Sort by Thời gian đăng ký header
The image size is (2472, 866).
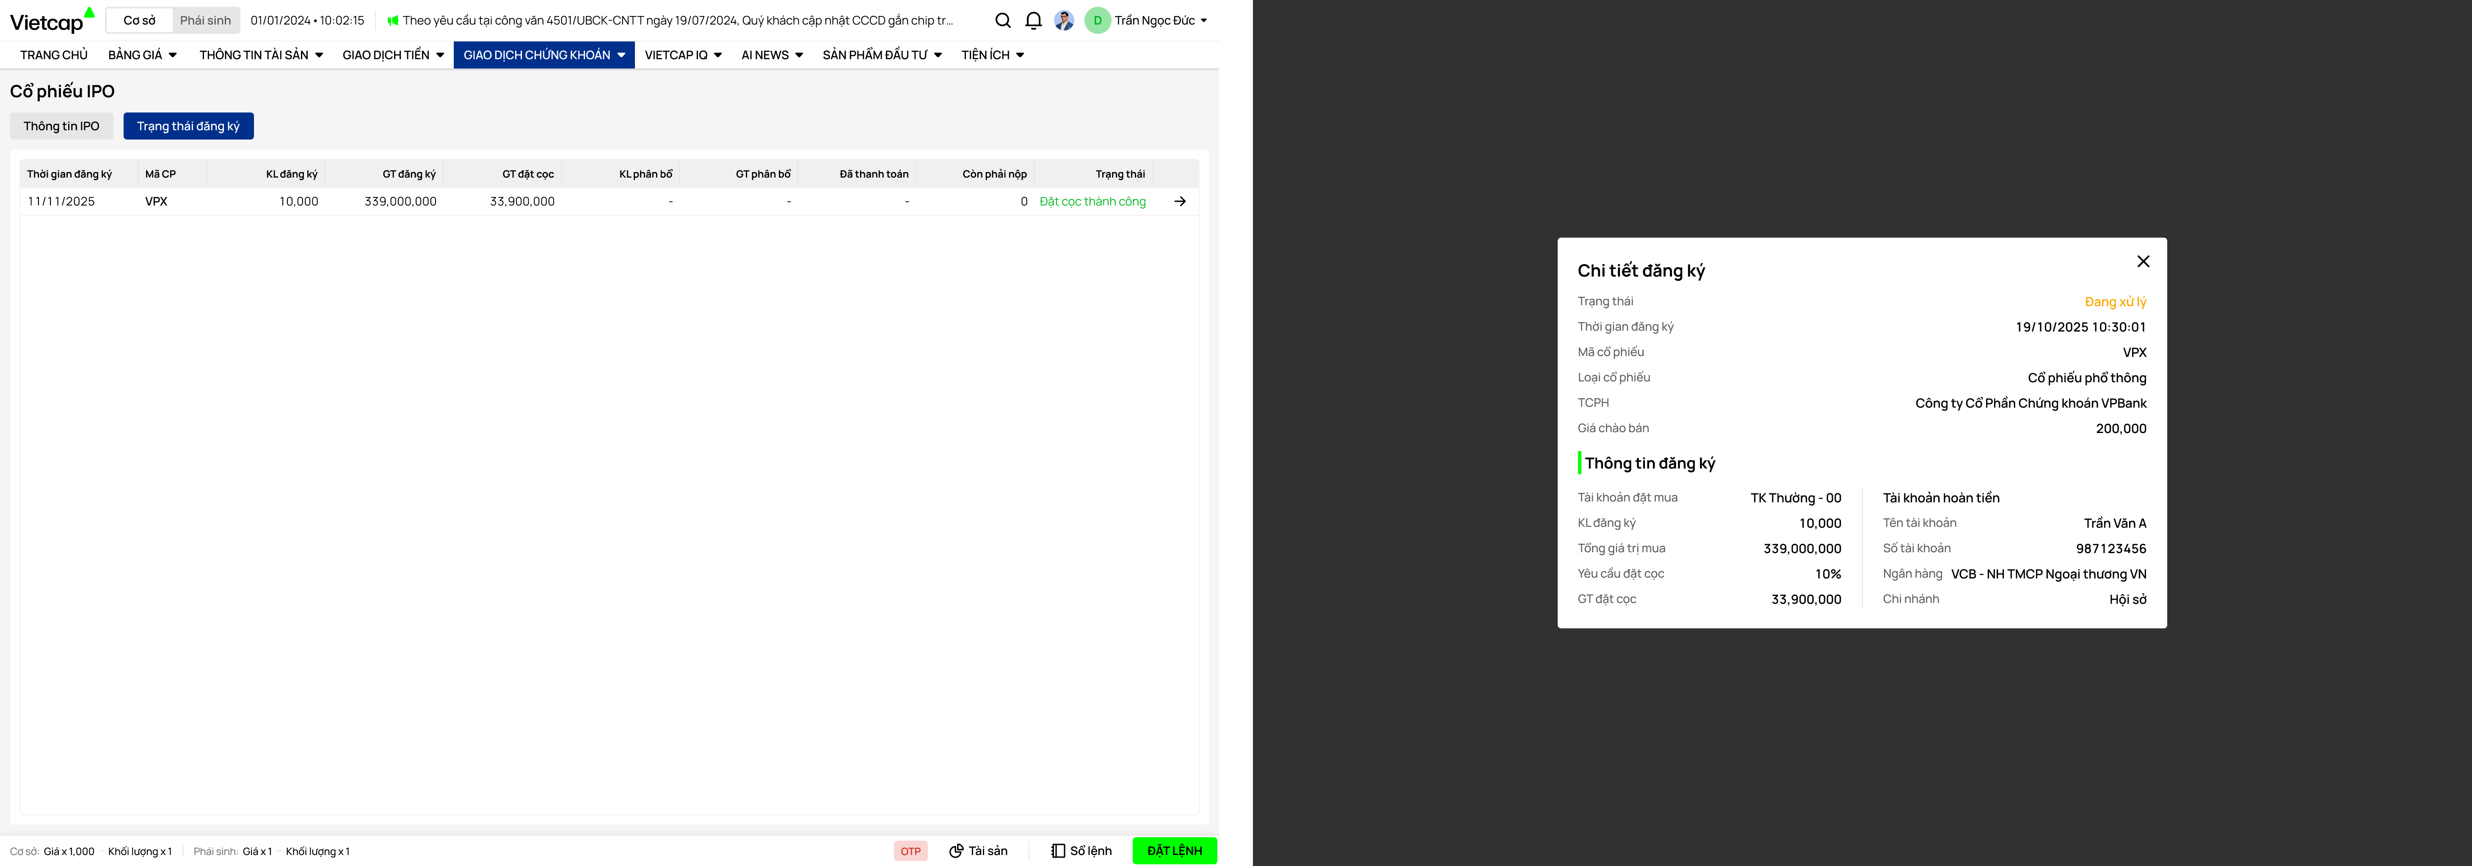coord(69,174)
